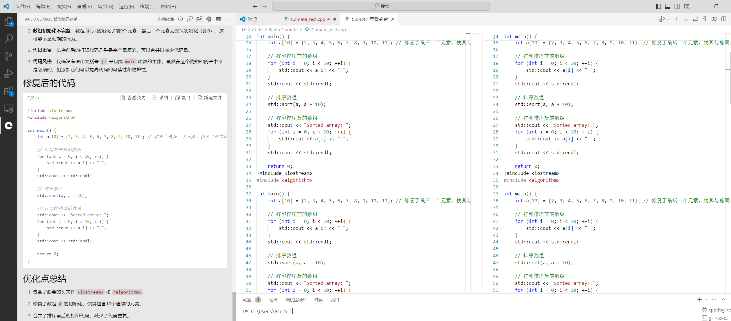This screenshot has width=731, height=321.
Task: Switch to the 调试控制台 panel tab
Action: coord(296,300)
